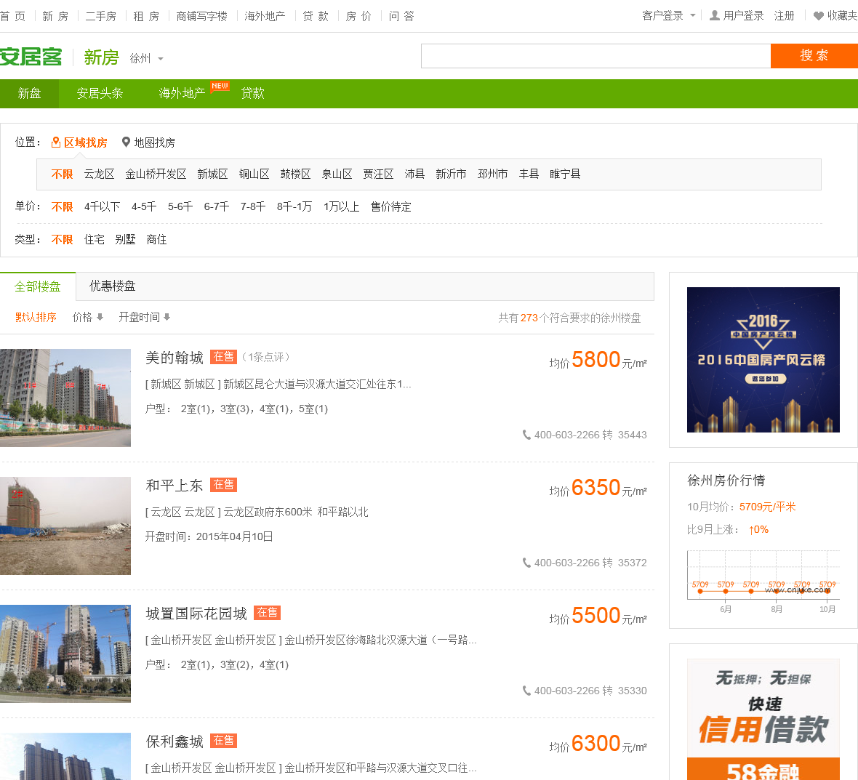Select the 地图找房 map search link
The height and width of the screenshot is (780, 858).
click(154, 142)
